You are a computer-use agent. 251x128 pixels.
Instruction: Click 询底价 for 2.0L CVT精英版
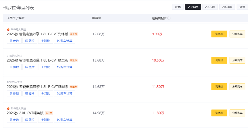click(219, 113)
